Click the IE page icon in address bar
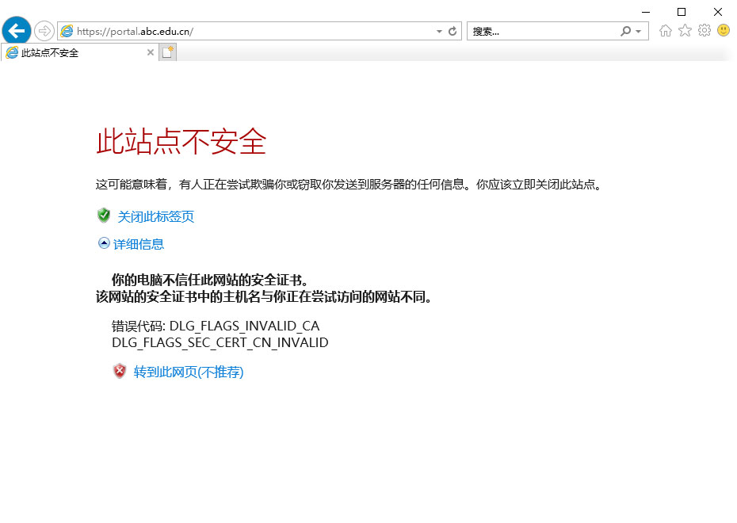 (67, 31)
